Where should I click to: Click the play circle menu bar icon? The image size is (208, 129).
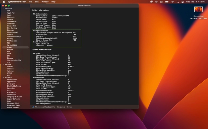[157, 2]
